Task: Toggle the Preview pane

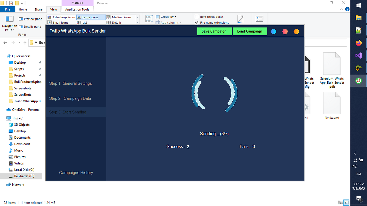Action: (30, 19)
